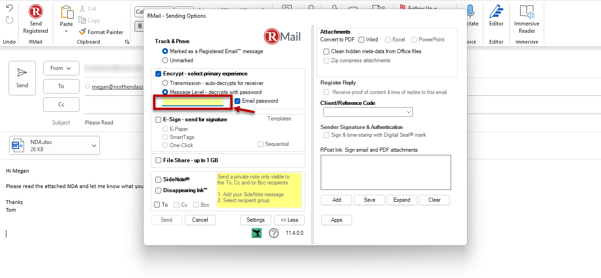Click the Add signature button
Viewport: 601px width, 278px height.
pos(337,200)
